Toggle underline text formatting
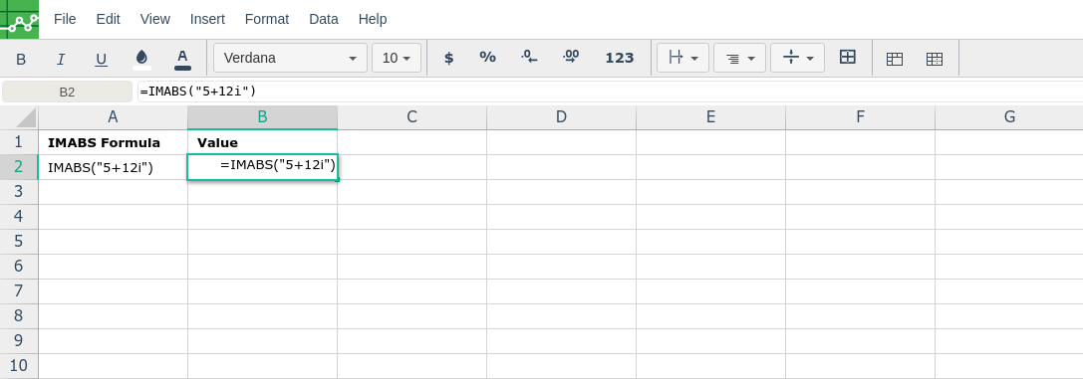This screenshot has height=379, width=1083. point(101,59)
